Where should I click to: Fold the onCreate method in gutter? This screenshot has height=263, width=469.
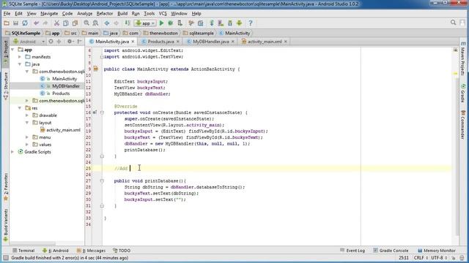coord(102,113)
